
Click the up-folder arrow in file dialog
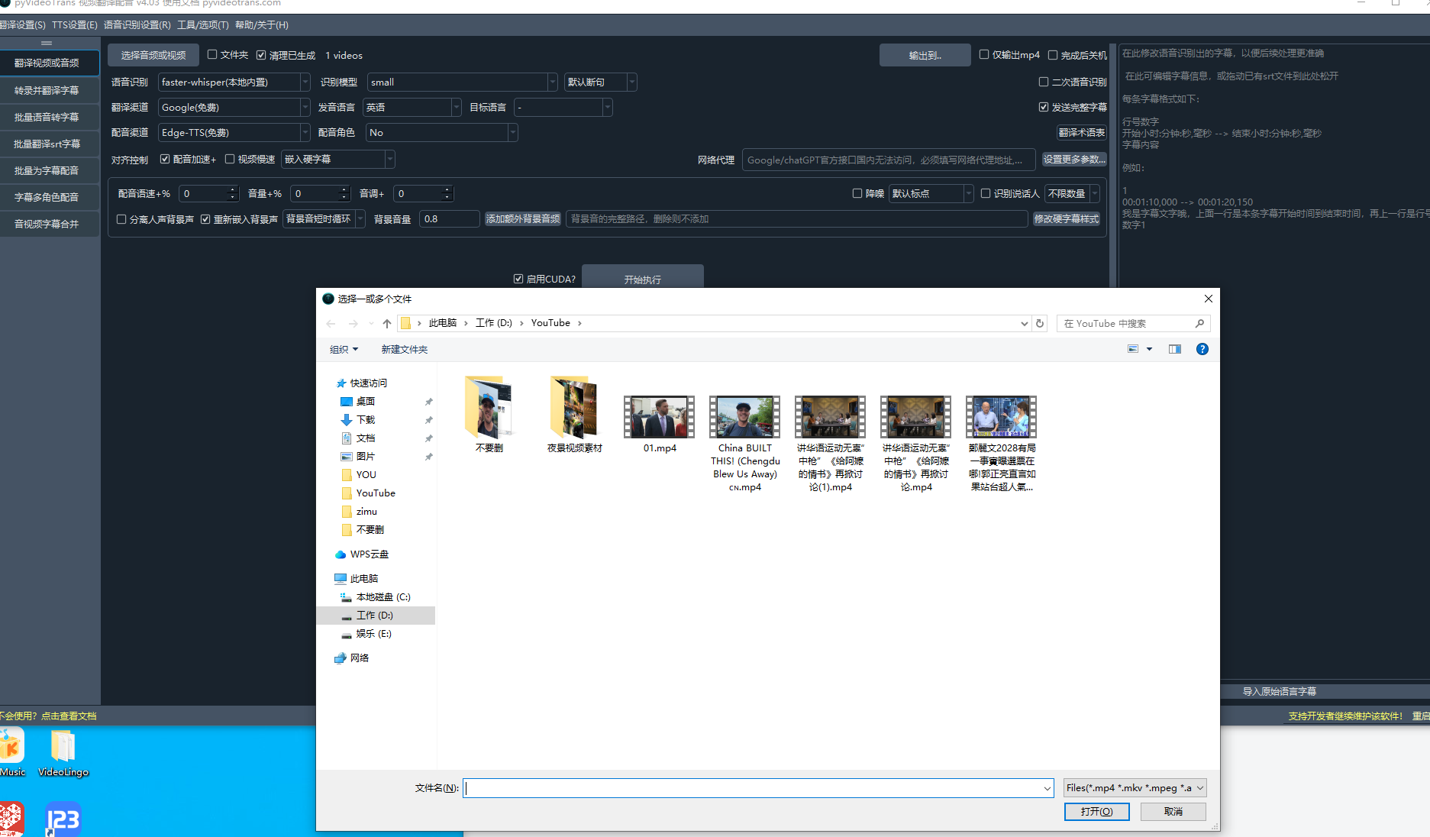pyautogui.click(x=387, y=323)
